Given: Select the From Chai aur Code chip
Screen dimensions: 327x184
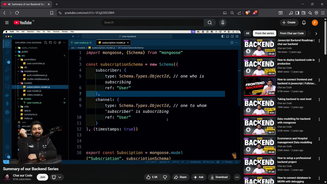Looking at the screenshot, I should pyautogui.click(x=292, y=33).
